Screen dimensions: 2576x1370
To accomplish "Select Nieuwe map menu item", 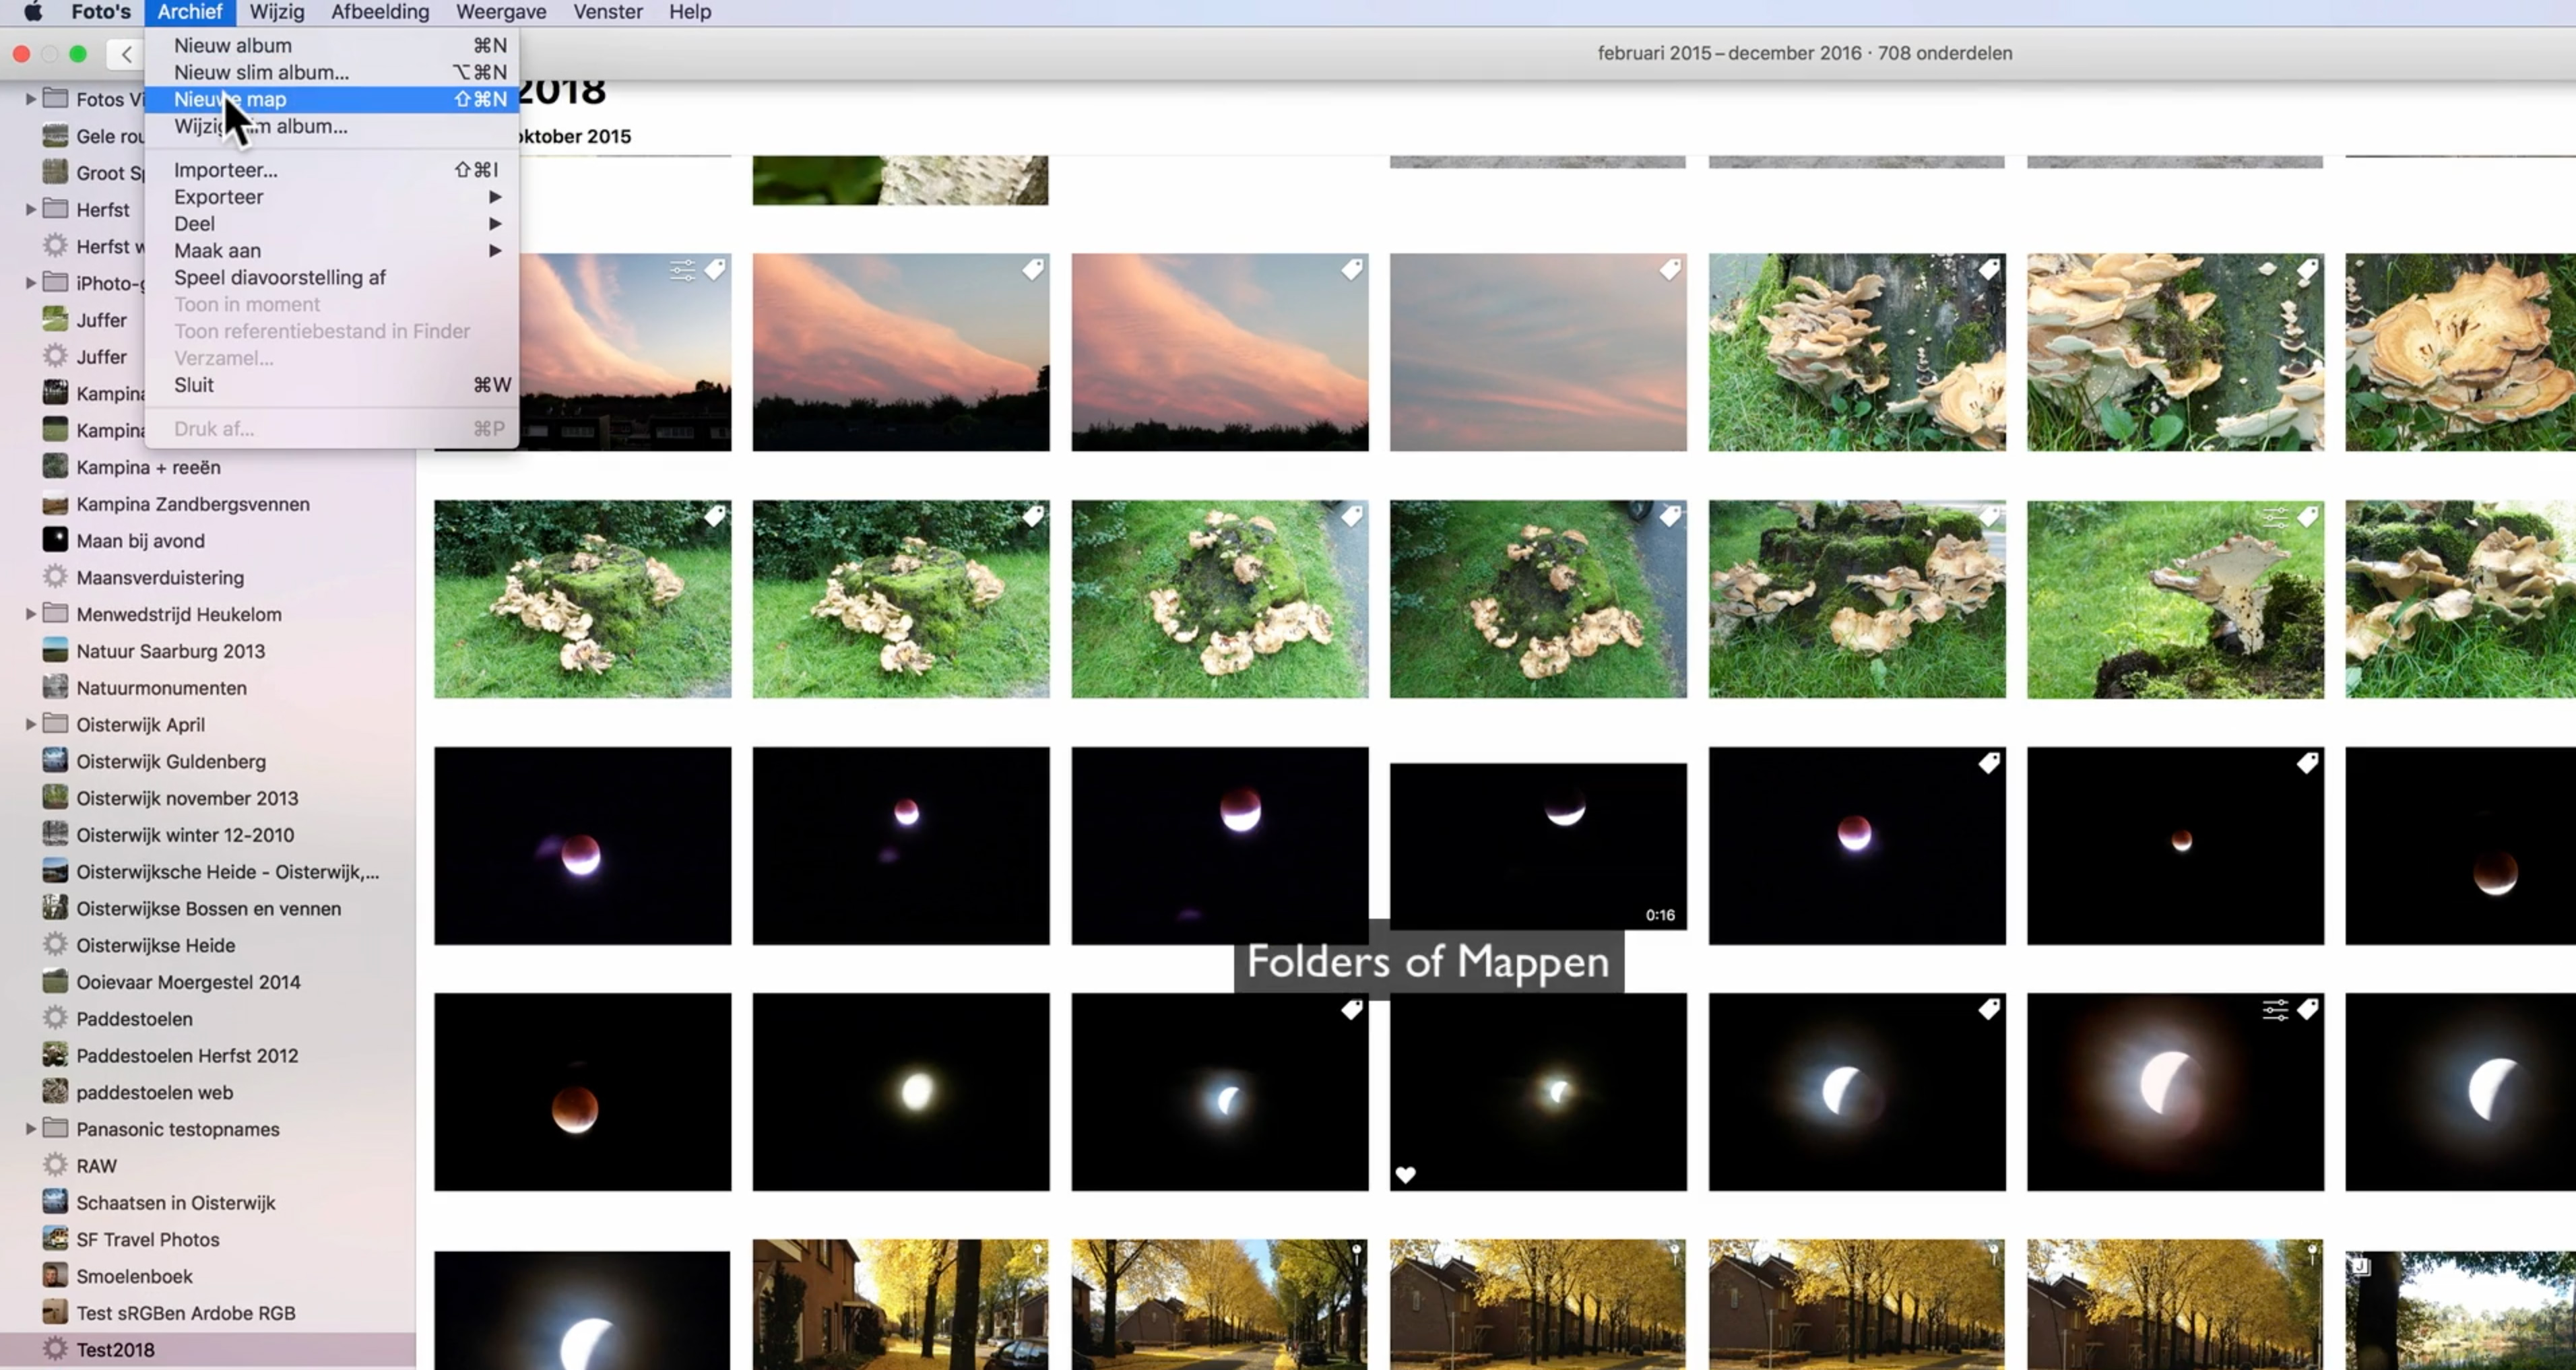I will click(332, 99).
